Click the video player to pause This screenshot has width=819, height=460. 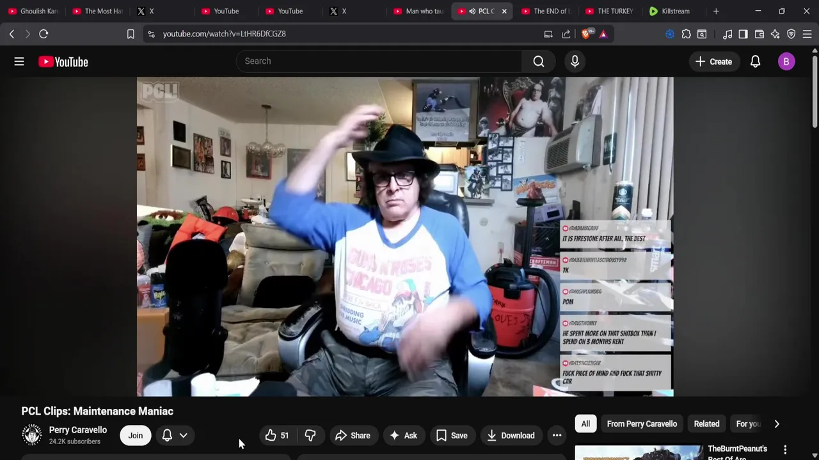405,236
